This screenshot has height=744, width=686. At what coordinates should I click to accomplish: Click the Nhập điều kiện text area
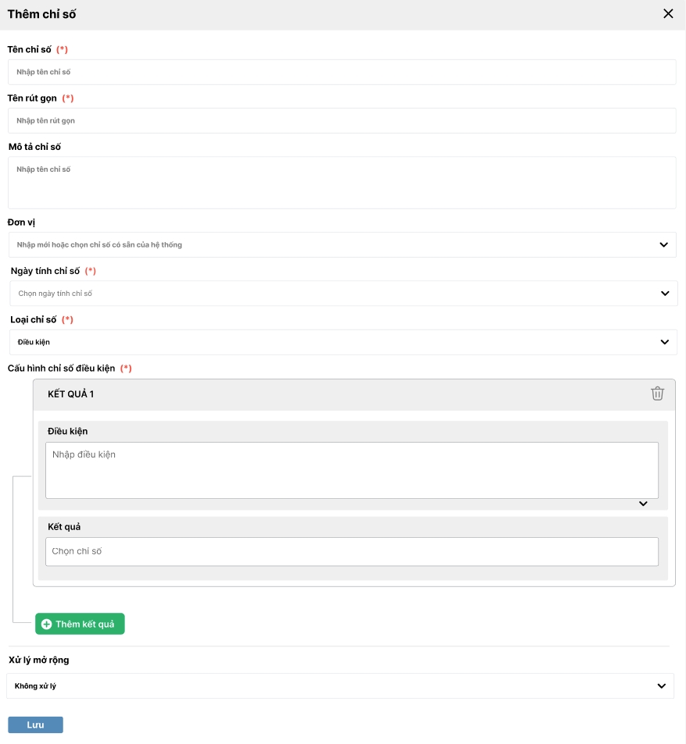point(352,470)
